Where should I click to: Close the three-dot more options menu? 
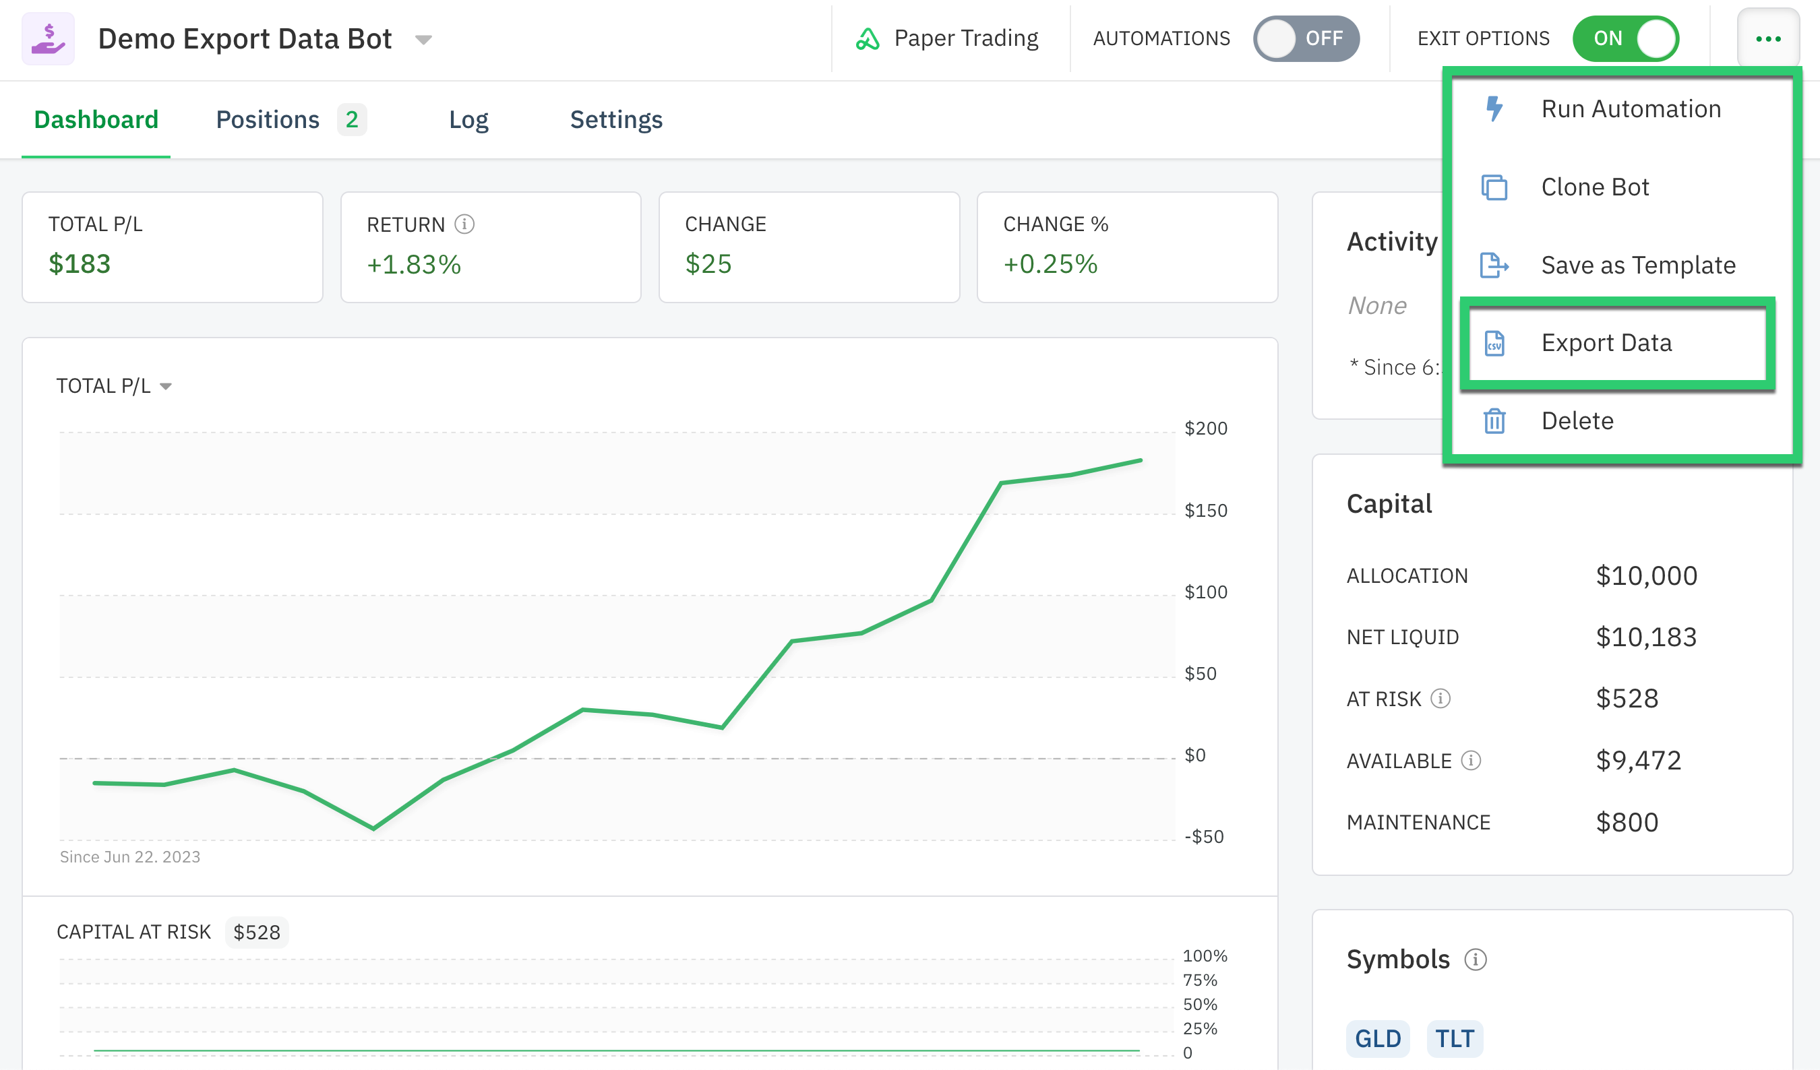pos(1767,39)
